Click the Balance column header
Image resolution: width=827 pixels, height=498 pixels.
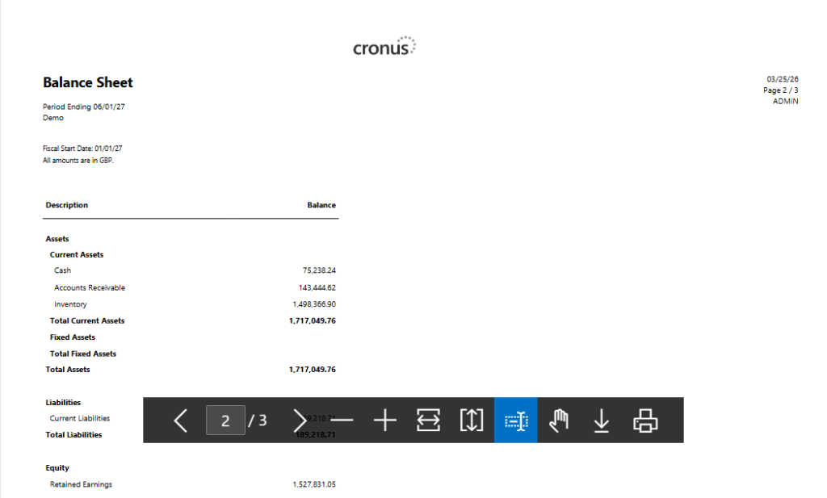coord(321,205)
